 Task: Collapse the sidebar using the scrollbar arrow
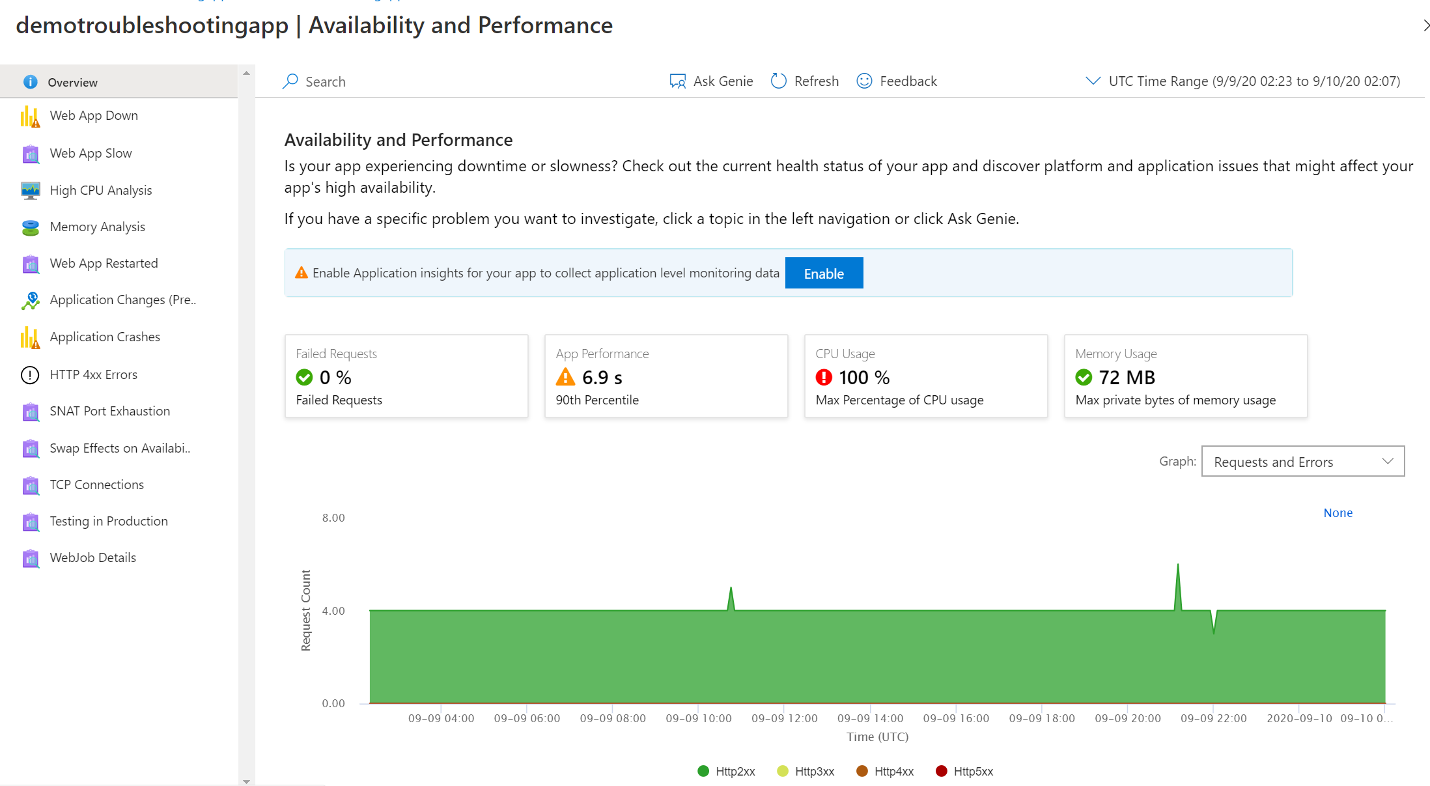pos(247,73)
